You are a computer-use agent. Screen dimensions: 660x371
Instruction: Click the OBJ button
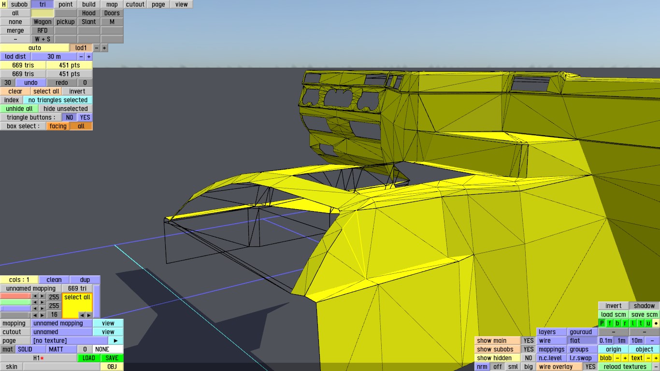point(112,367)
